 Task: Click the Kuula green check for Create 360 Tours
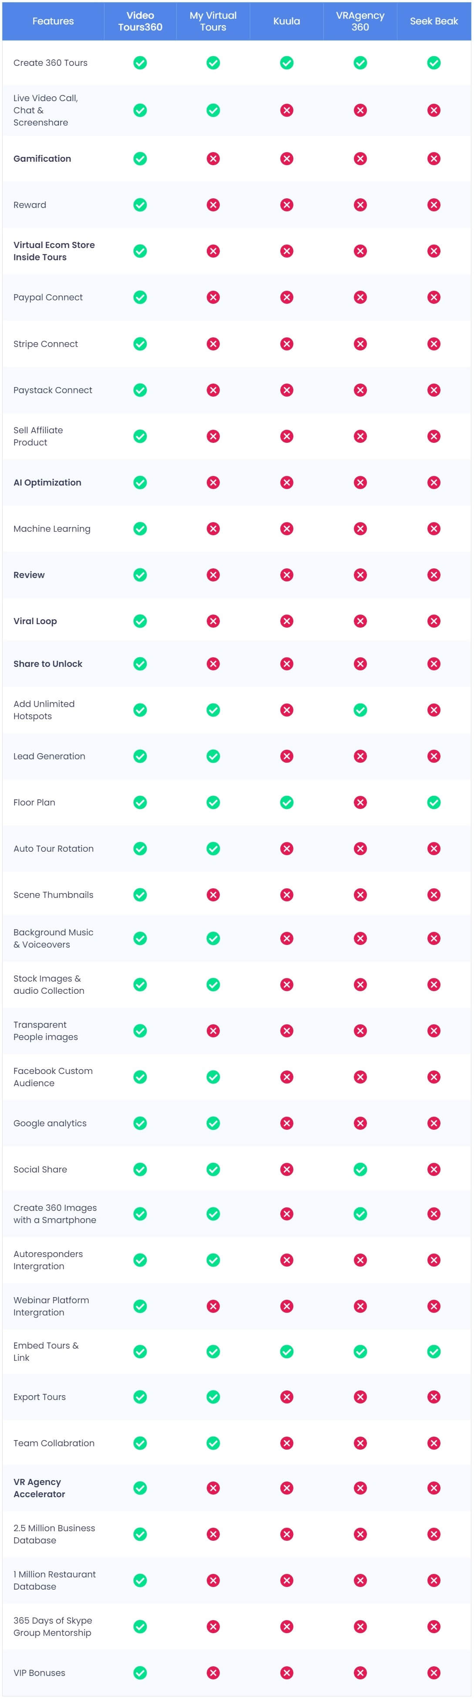tap(286, 63)
